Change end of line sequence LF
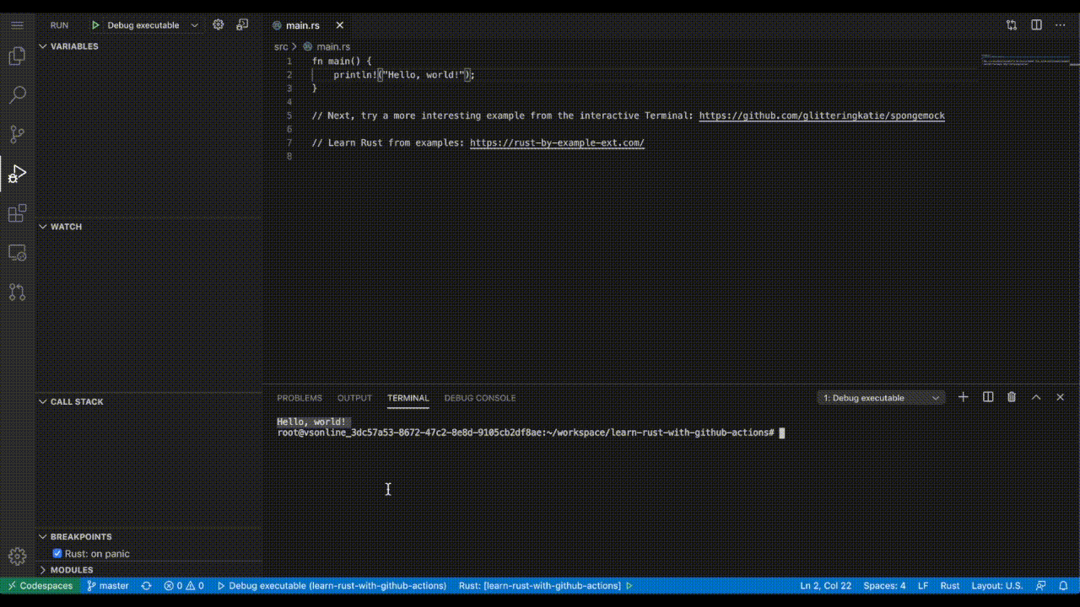The image size is (1080, 607). [x=923, y=585]
